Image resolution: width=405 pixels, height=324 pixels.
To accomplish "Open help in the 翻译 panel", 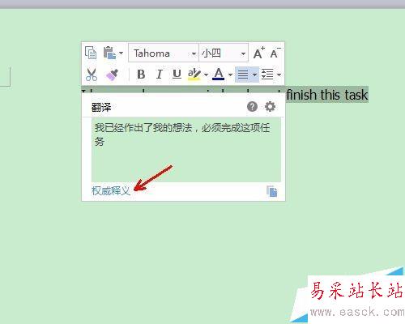I will point(252,107).
